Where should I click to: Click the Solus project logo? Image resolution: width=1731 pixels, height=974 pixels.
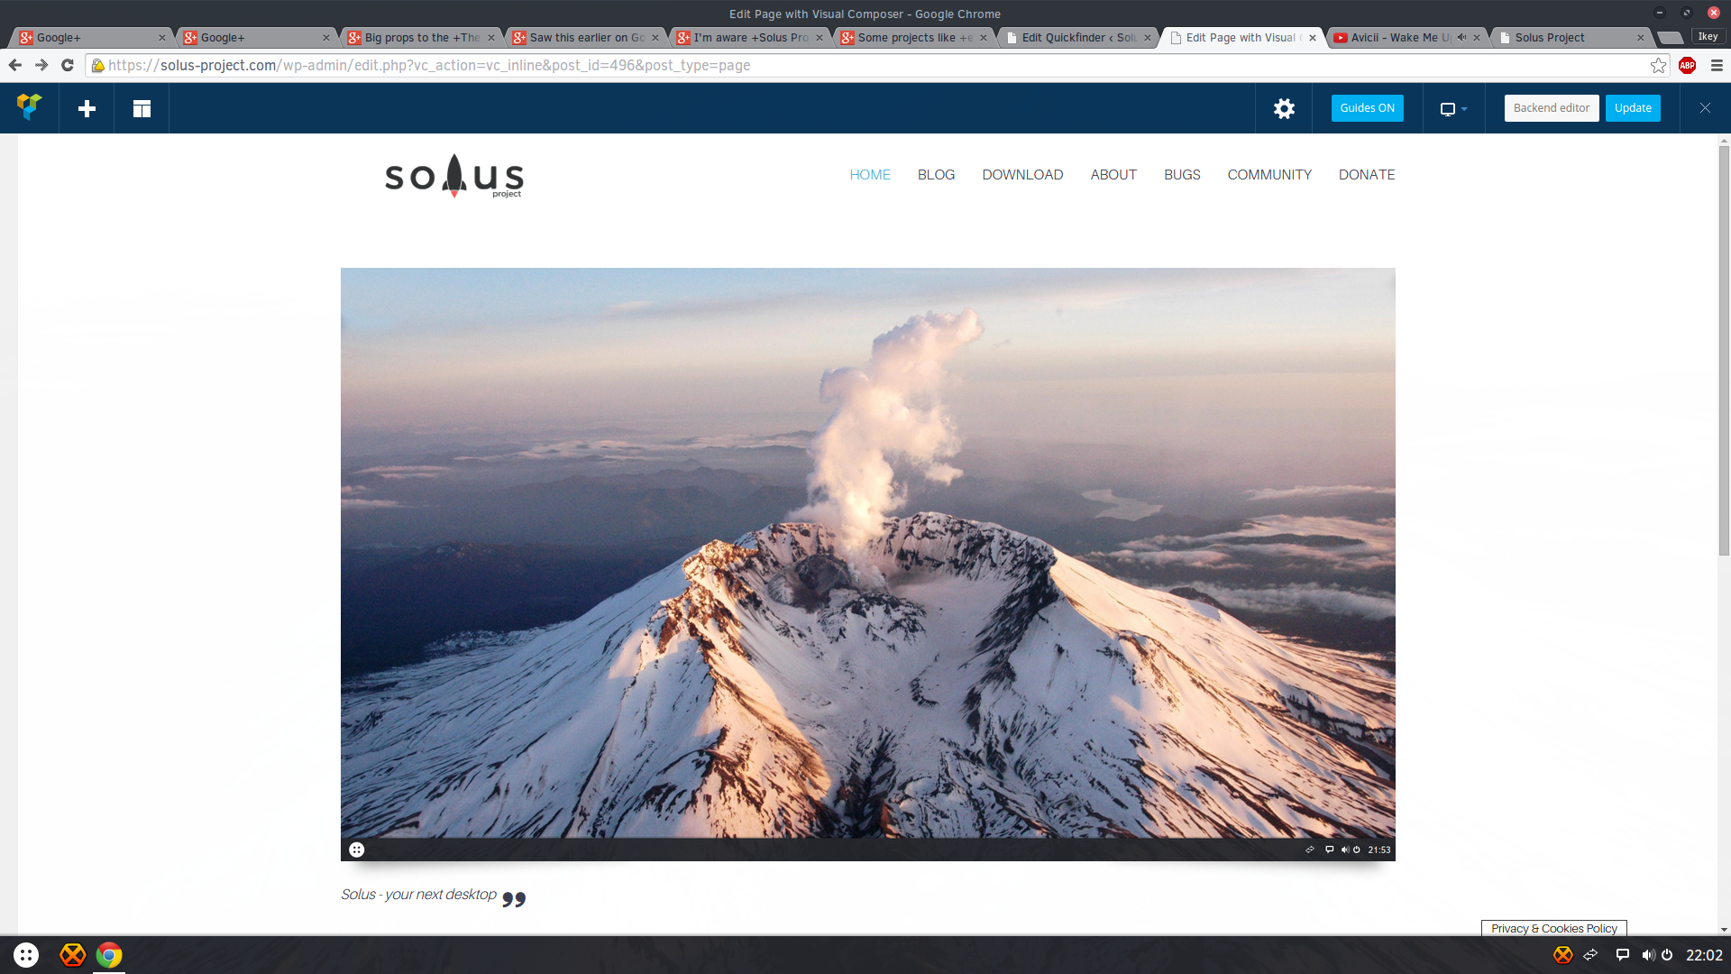point(453,176)
